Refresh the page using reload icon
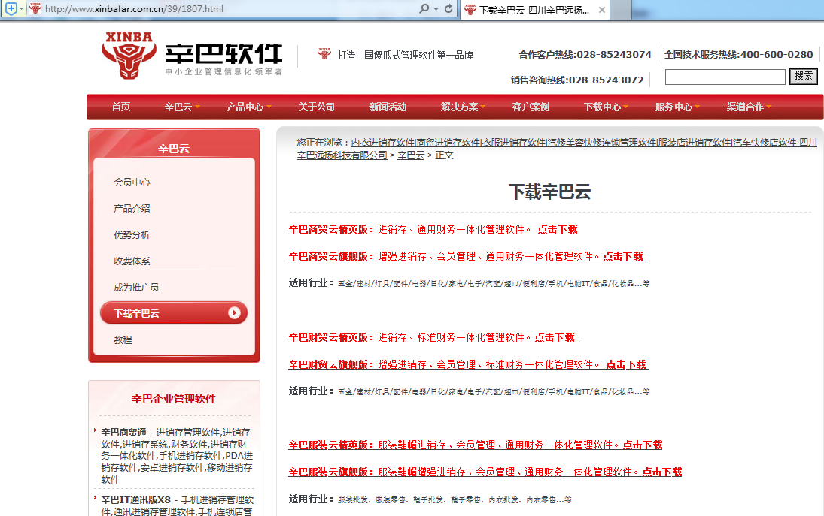This screenshot has height=516, width=824. (448, 8)
